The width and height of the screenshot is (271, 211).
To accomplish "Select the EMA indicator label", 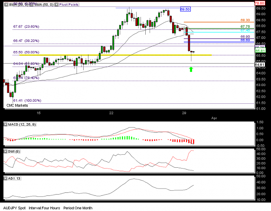I will [x=19, y=5].
